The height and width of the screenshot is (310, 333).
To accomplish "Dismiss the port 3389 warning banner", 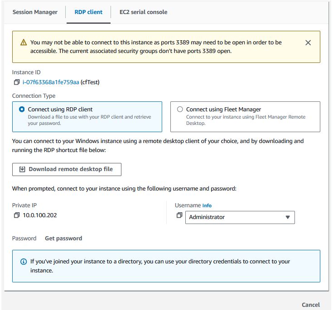I will [x=308, y=43].
